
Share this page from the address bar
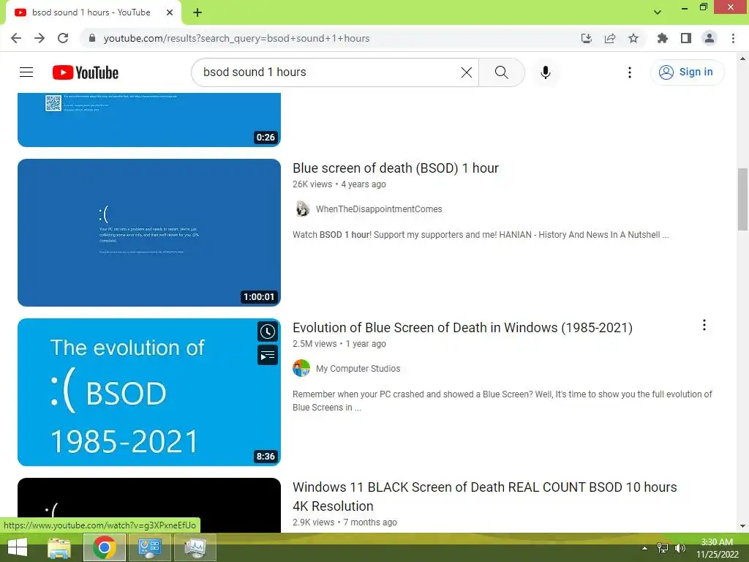[609, 38]
